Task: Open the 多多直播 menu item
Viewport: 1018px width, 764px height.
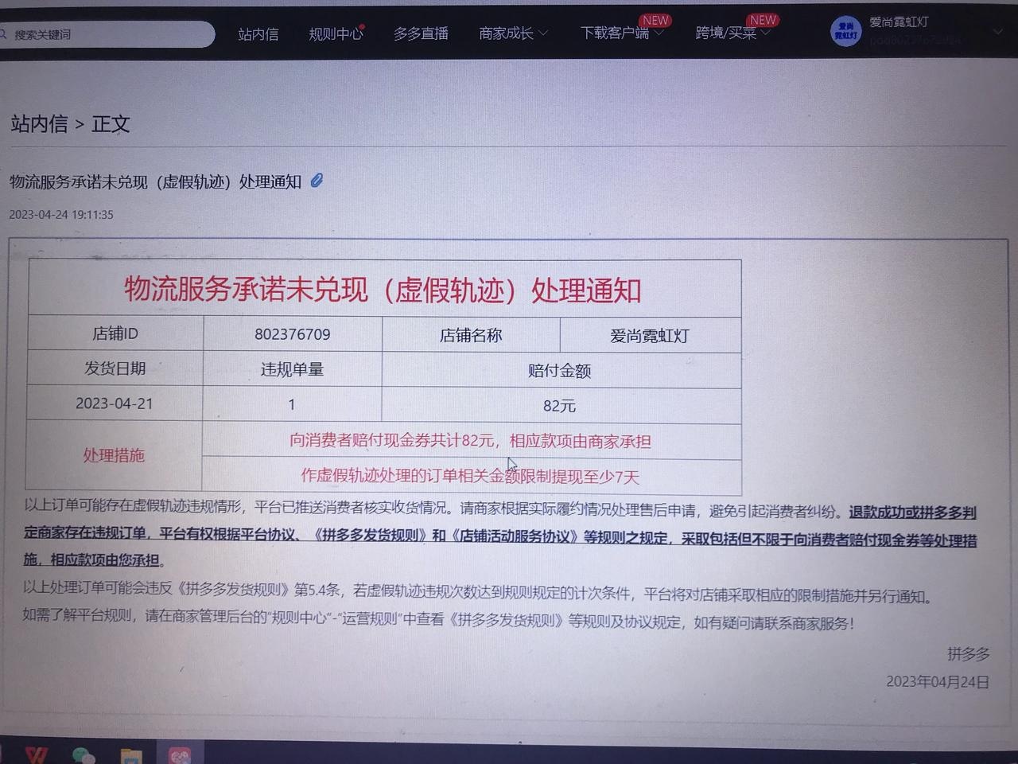Action: pos(421,33)
